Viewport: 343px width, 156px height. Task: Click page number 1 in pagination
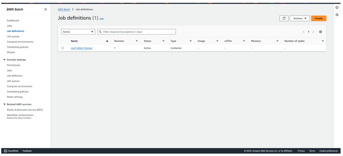tap(308, 32)
